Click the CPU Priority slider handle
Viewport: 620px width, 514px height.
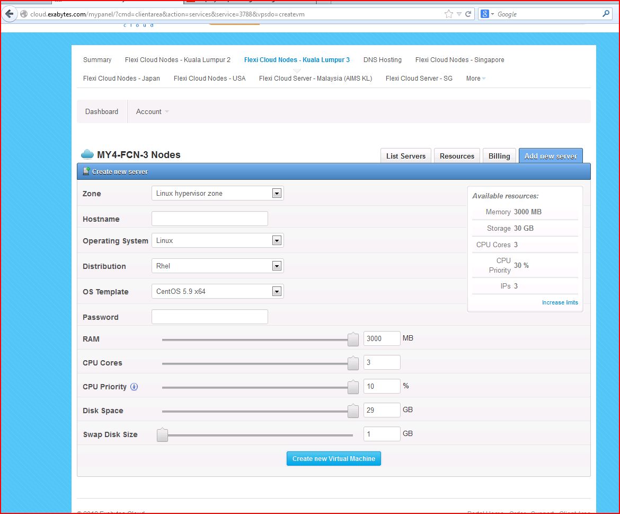(353, 387)
